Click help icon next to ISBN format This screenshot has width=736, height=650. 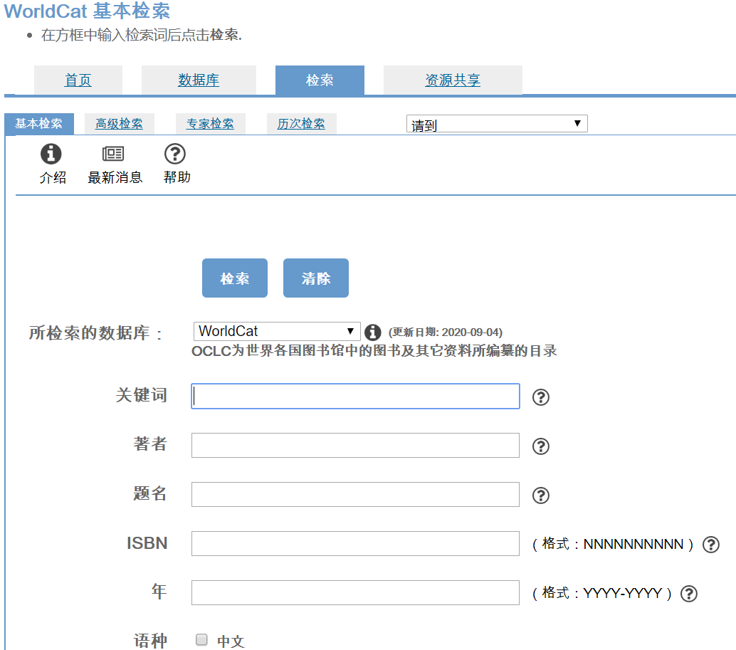point(710,545)
